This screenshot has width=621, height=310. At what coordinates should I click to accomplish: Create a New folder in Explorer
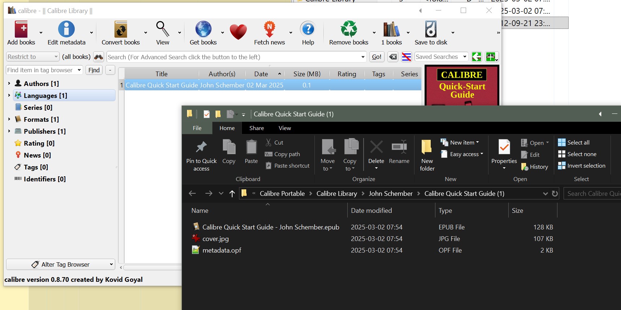click(427, 155)
